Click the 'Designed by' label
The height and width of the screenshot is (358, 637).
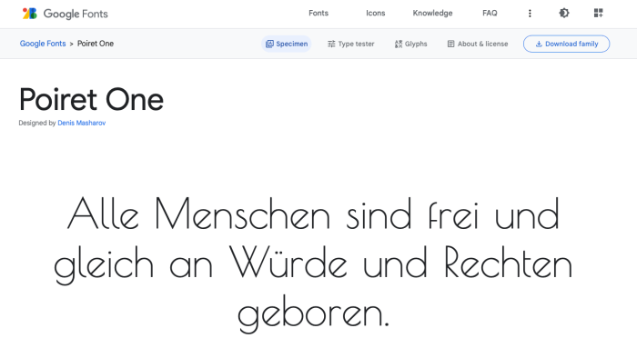point(37,123)
